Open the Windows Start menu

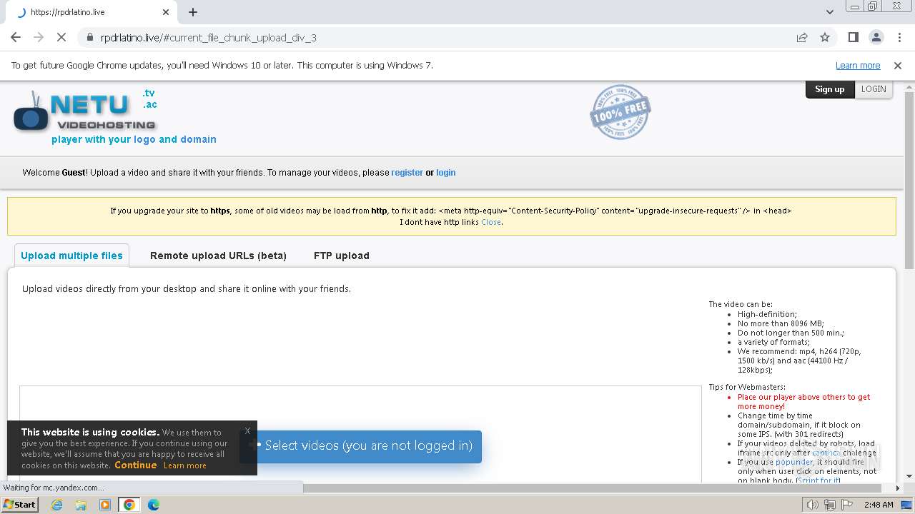[x=20, y=505]
